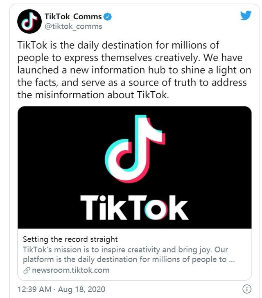Visit the newsroom.tiktok.com link
The height and width of the screenshot is (298, 262).
[x=71, y=270]
